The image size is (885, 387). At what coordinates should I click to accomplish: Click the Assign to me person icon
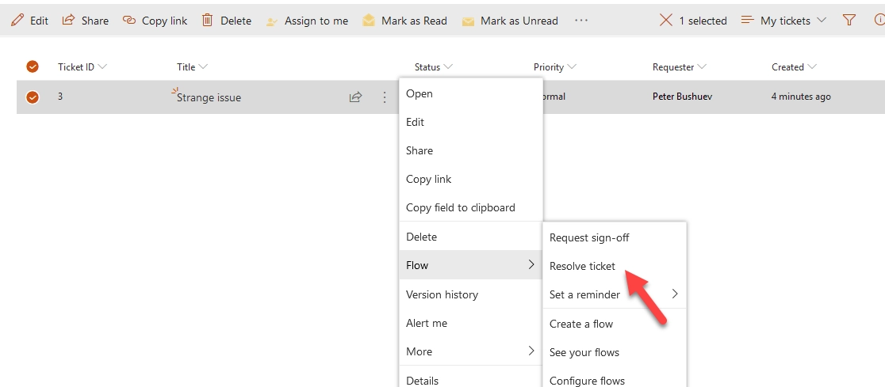pos(272,21)
